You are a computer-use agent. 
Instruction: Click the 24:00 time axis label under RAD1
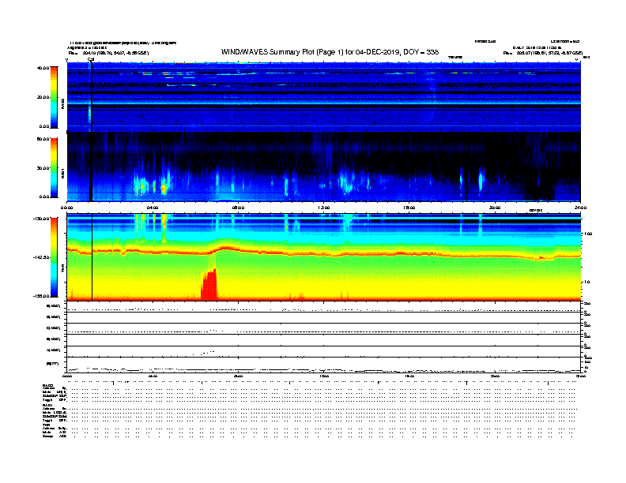(x=579, y=208)
